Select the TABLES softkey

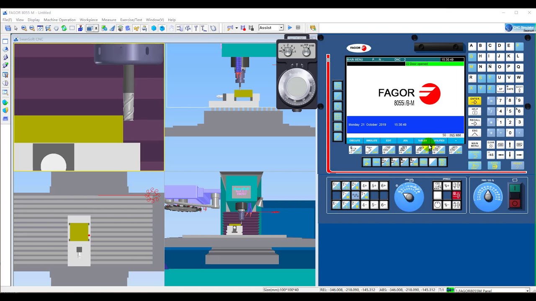pos(422,140)
